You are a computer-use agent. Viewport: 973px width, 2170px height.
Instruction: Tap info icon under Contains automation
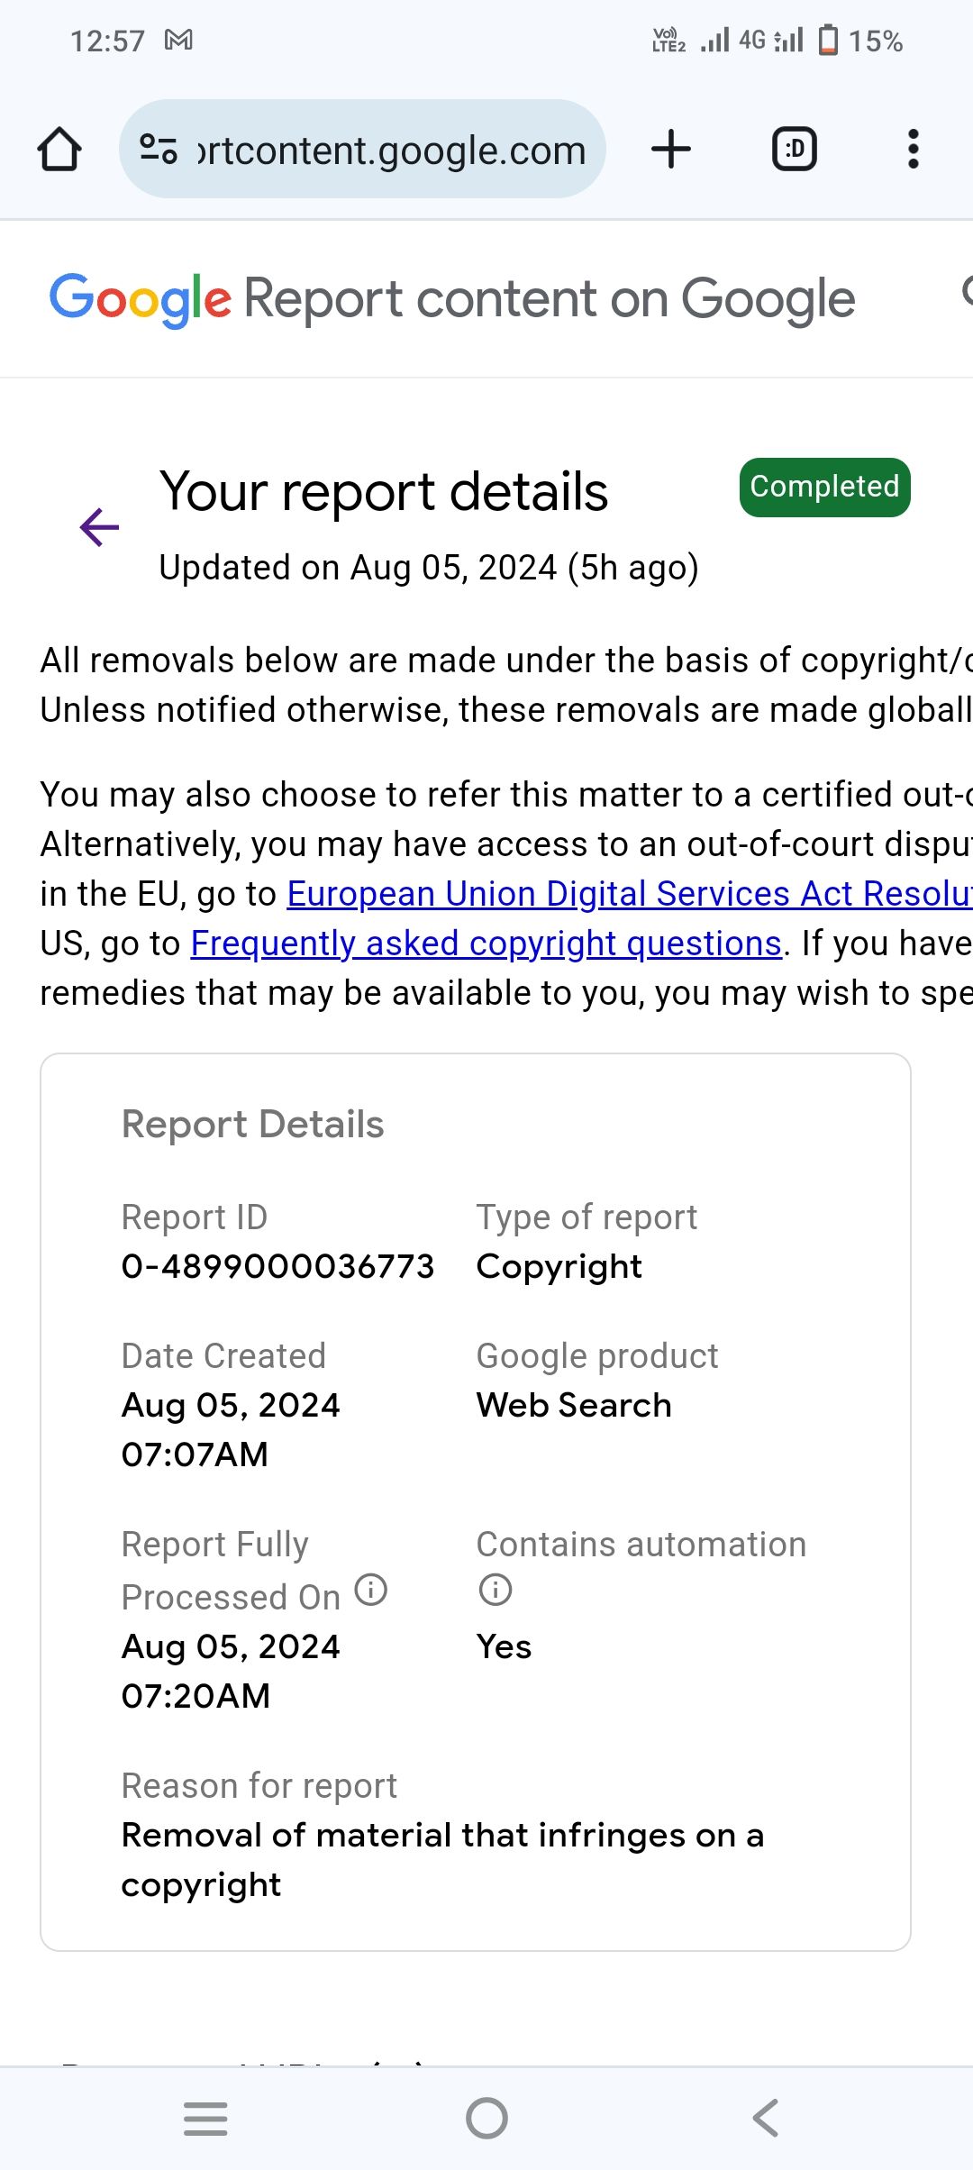(x=495, y=1590)
